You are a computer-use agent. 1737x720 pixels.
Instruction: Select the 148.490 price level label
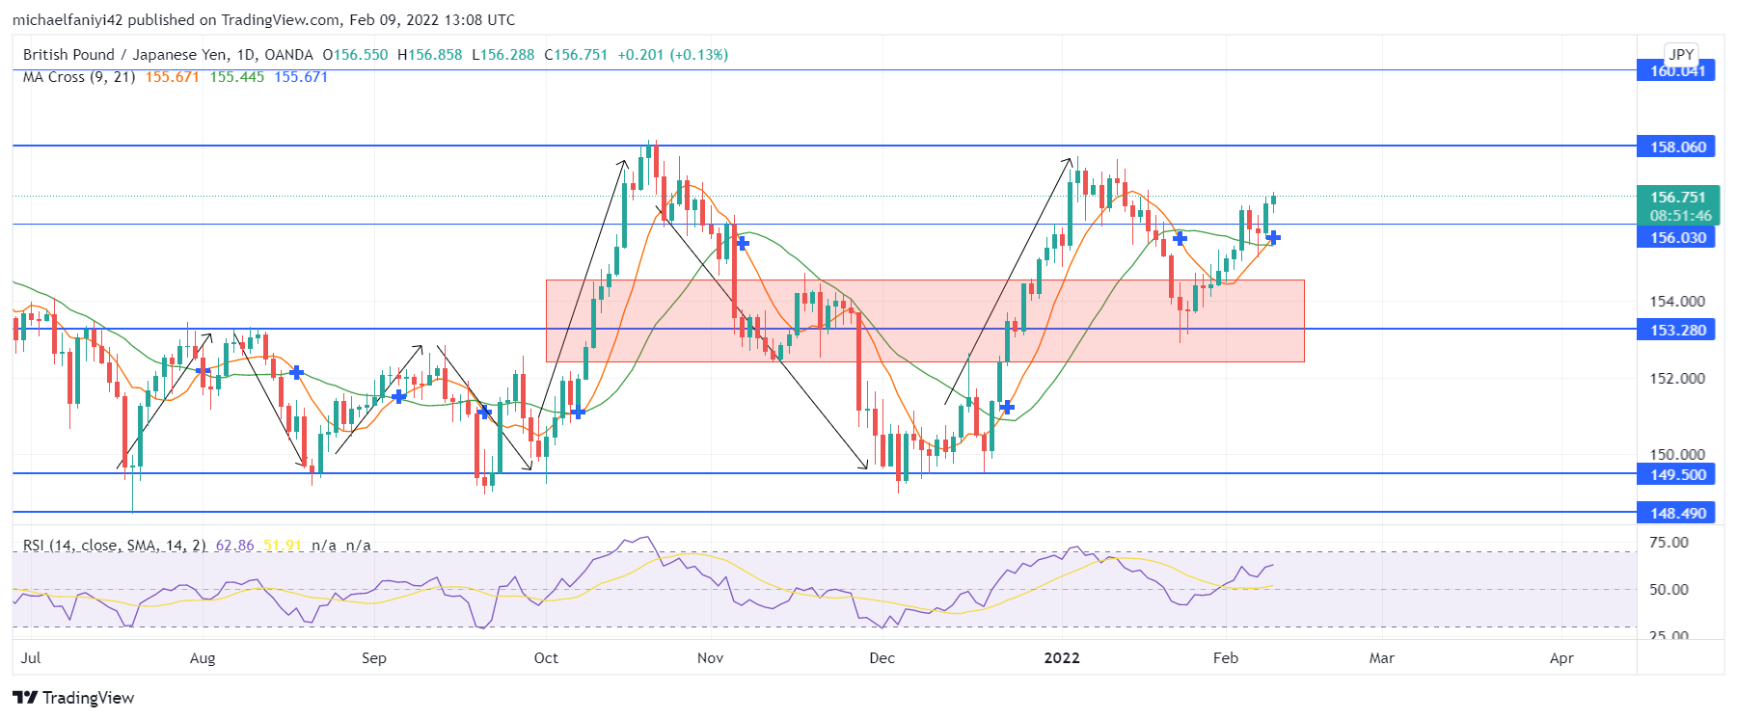(1676, 513)
